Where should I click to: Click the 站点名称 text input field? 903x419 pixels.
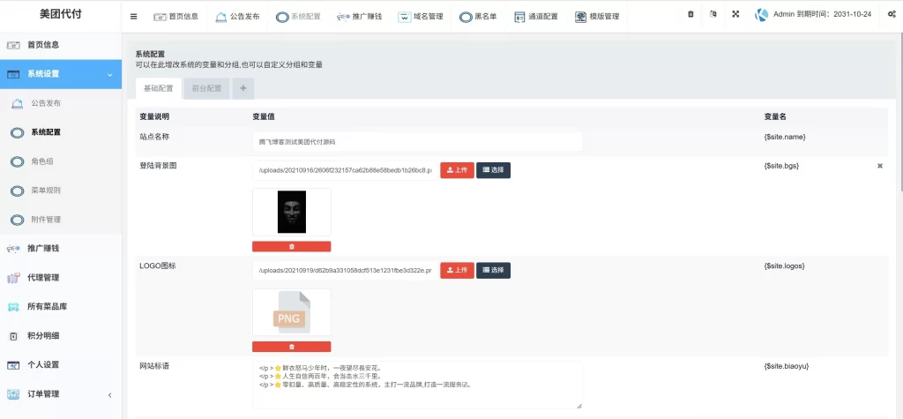(416, 141)
